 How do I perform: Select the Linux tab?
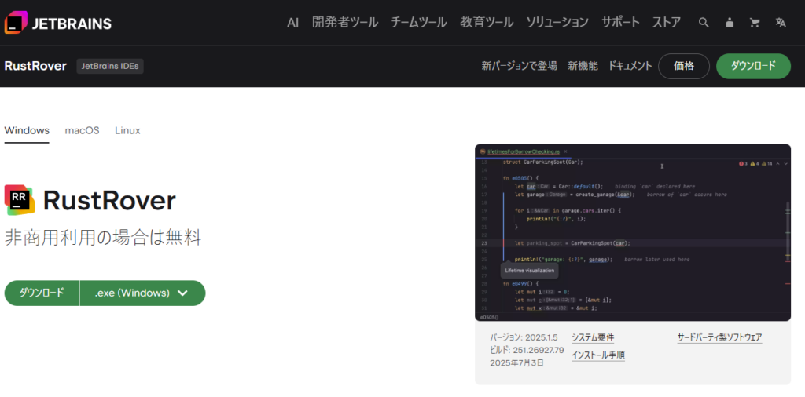127,130
